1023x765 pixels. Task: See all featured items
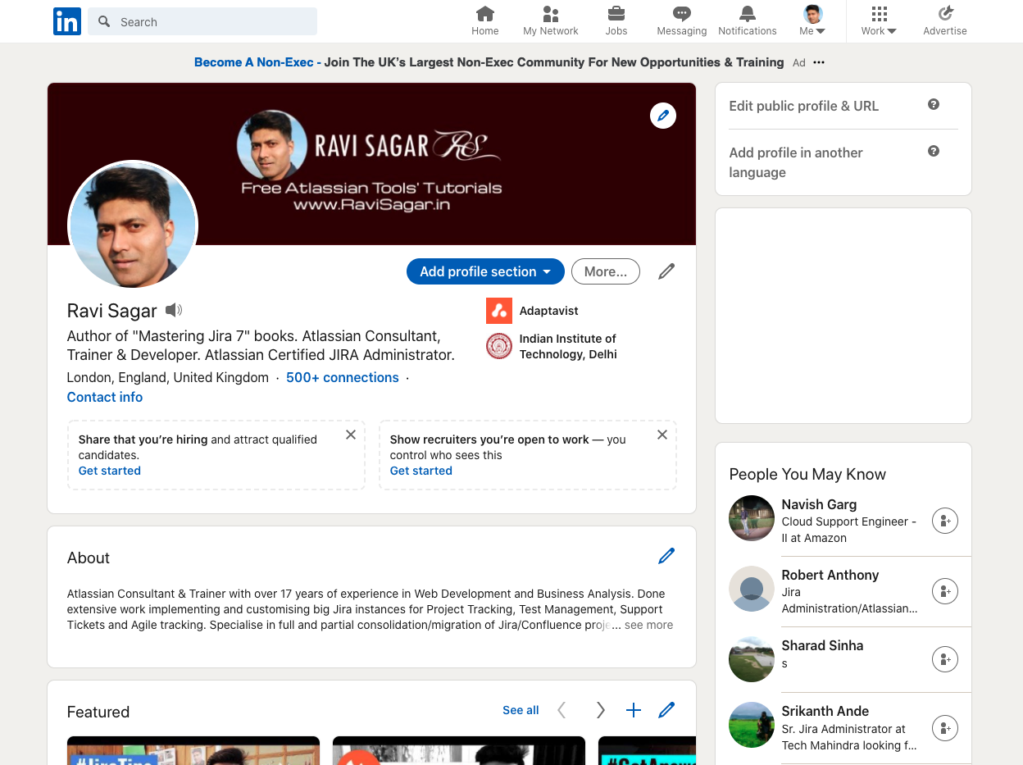[521, 710]
